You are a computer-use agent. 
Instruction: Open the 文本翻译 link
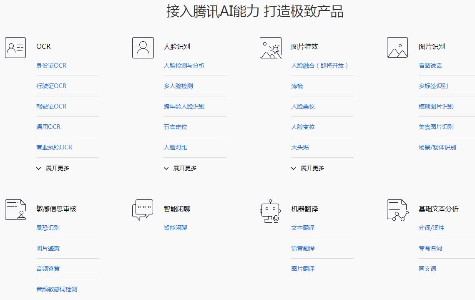(x=303, y=228)
